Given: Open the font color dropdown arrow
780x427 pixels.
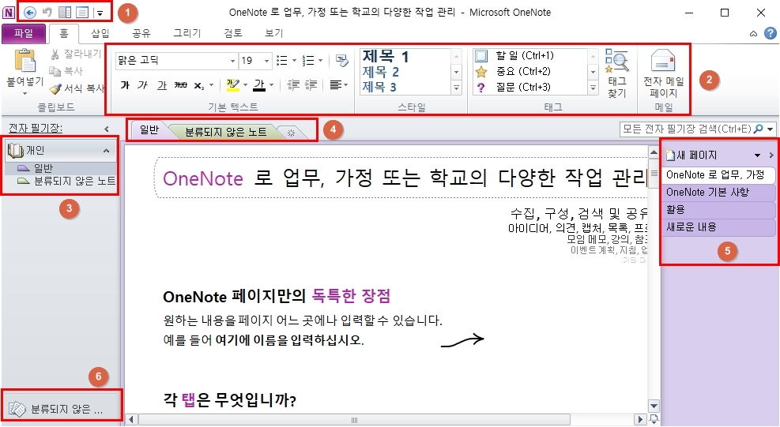Looking at the screenshot, I should click(272, 85).
